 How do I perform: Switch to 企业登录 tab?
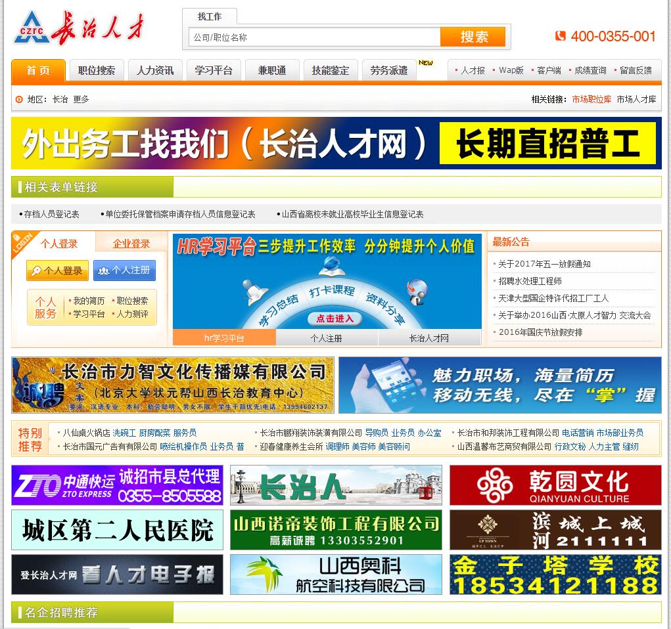pyautogui.click(x=131, y=244)
